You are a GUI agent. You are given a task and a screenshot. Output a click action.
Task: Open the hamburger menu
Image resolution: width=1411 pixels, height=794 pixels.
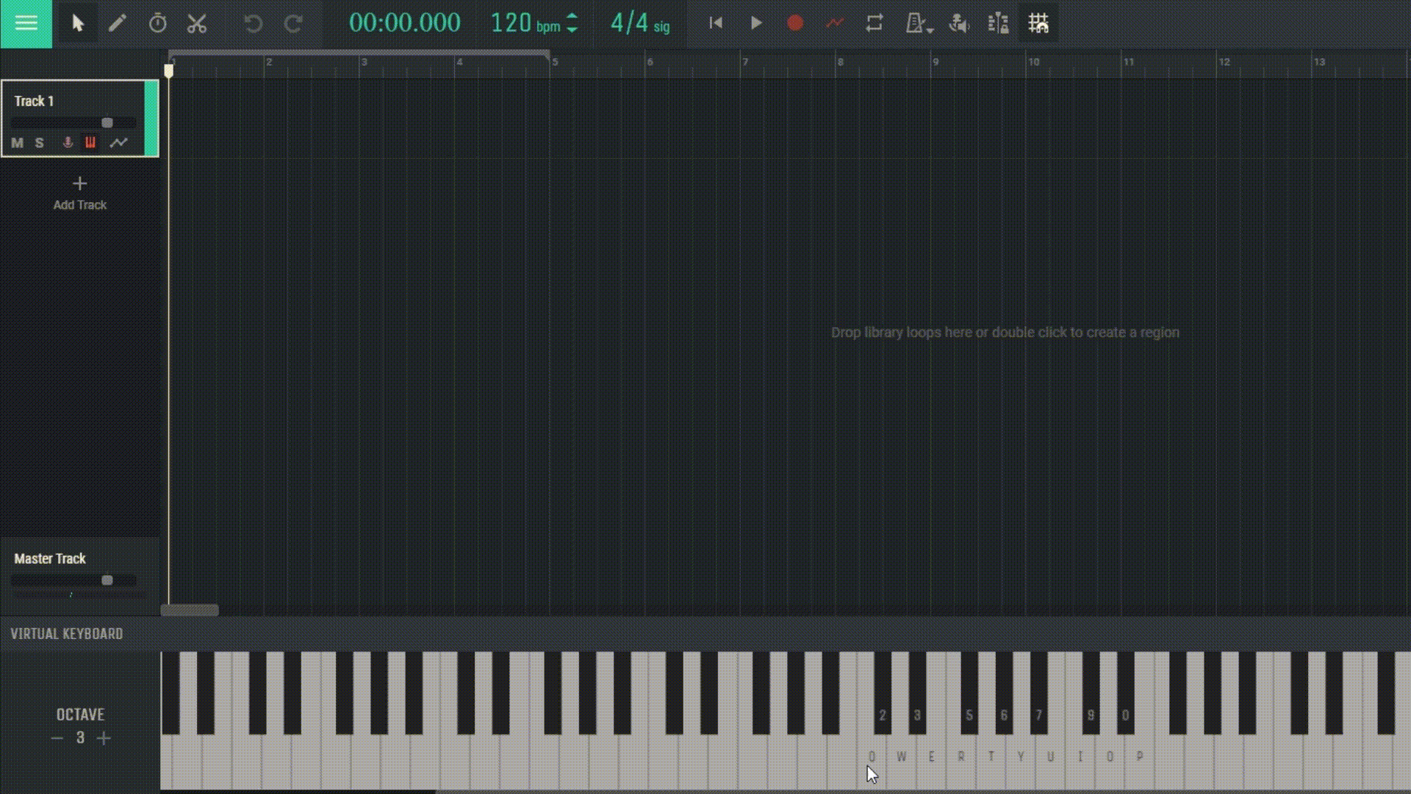[26, 23]
